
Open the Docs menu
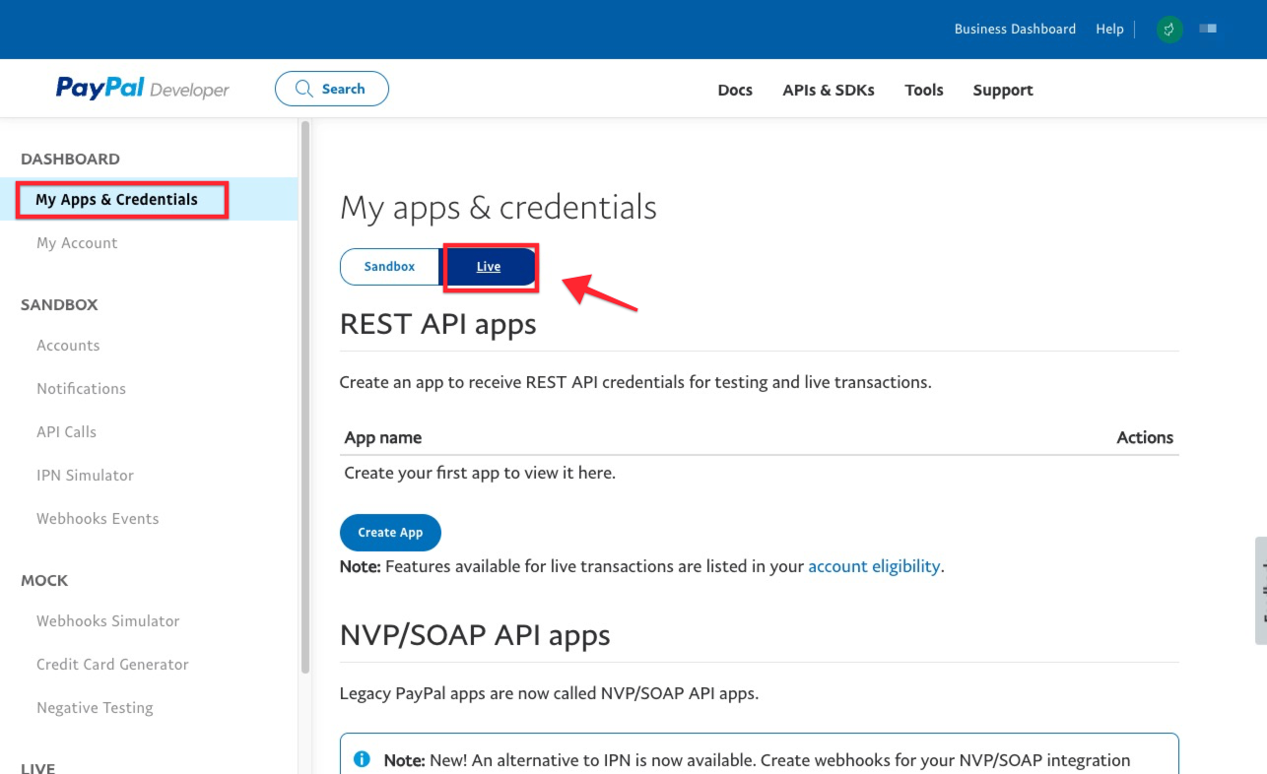tap(735, 90)
